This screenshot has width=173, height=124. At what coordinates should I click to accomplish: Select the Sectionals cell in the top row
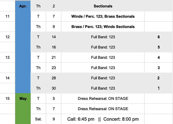103,6
